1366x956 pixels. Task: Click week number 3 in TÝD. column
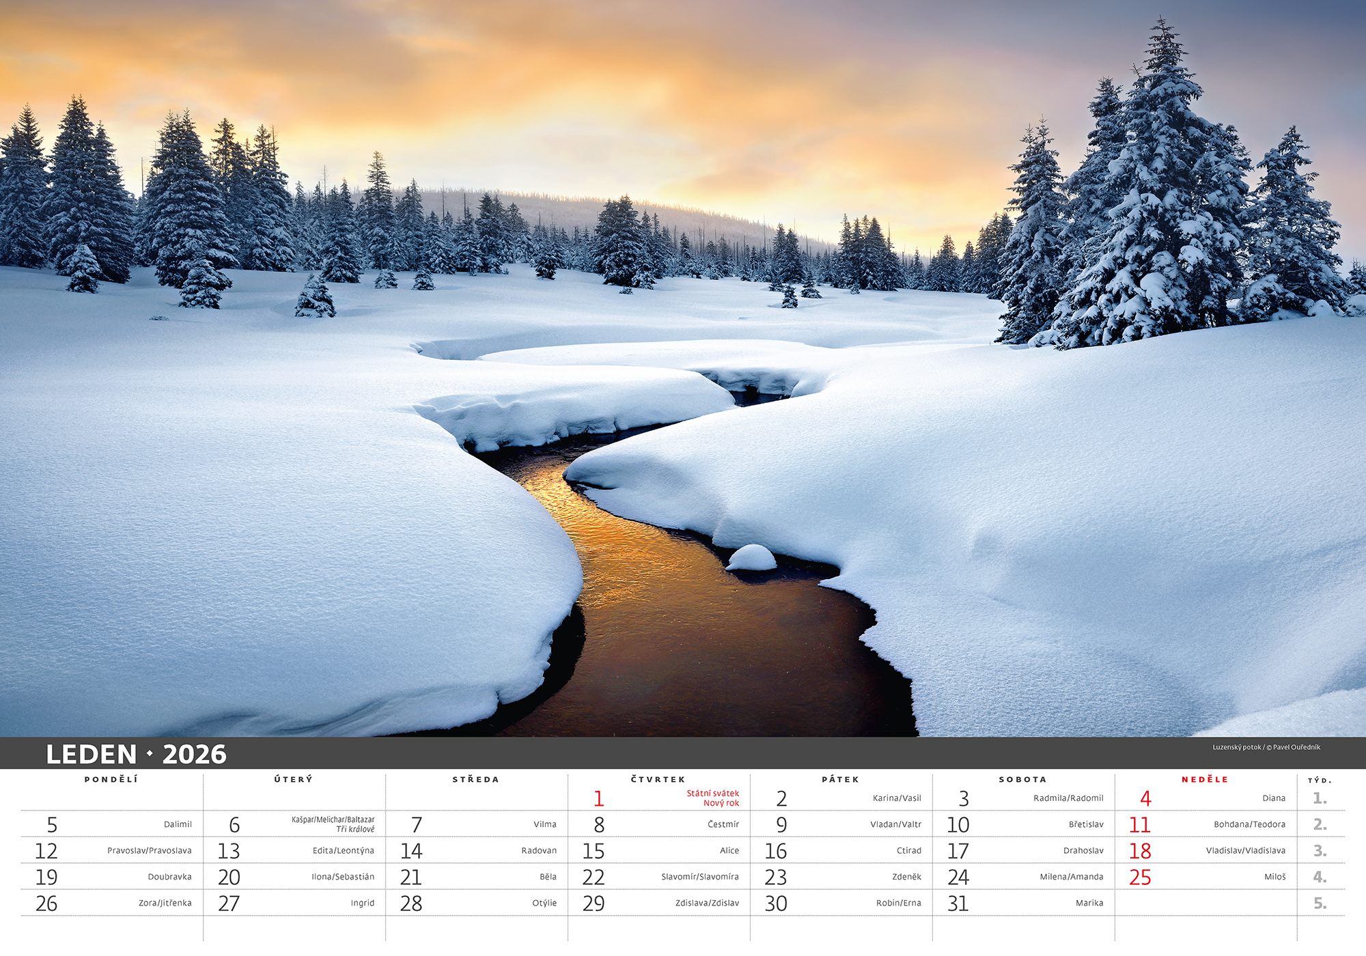coord(1320,851)
